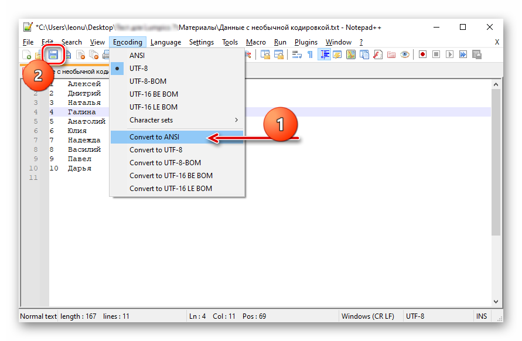Viewport: 522px width, 341px height.
Task: Open Folder as Workspace icon
Action: 391,54
